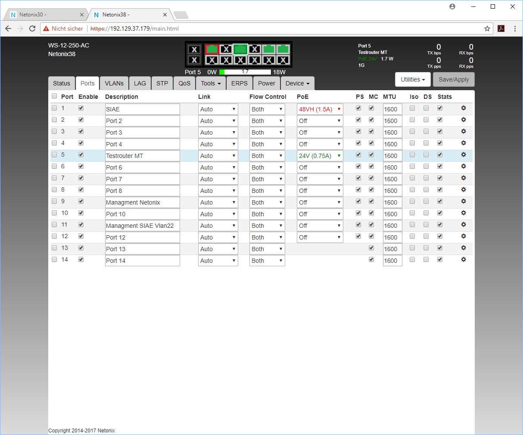Click the Save/Apply button
Image resolution: width=523 pixels, height=435 pixels.
pos(454,79)
